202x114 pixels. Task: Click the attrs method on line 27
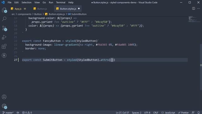tap(104, 60)
